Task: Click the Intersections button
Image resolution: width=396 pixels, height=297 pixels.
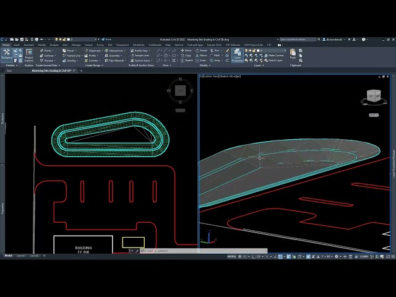Action: coord(115,51)
